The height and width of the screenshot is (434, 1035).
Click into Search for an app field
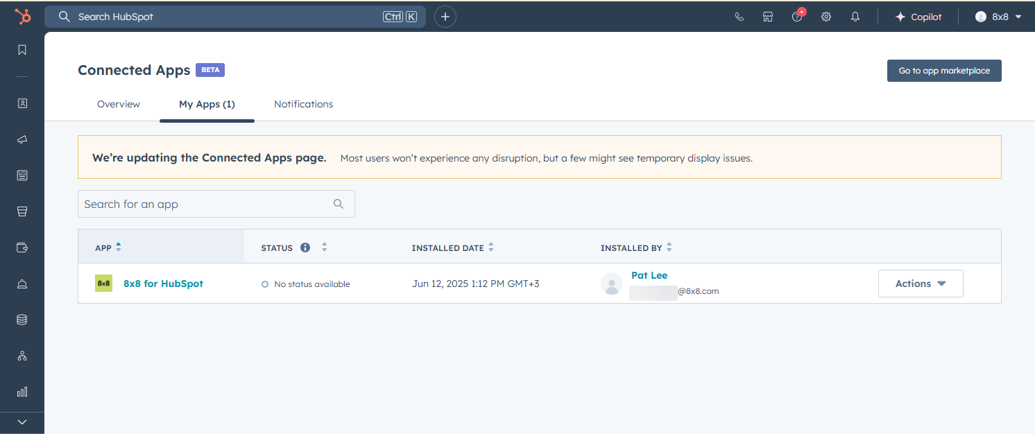point(216,204)
